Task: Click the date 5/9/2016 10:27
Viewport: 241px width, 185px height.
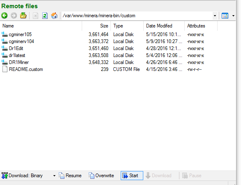Action: pyautogui.click(x=164, y=41)
